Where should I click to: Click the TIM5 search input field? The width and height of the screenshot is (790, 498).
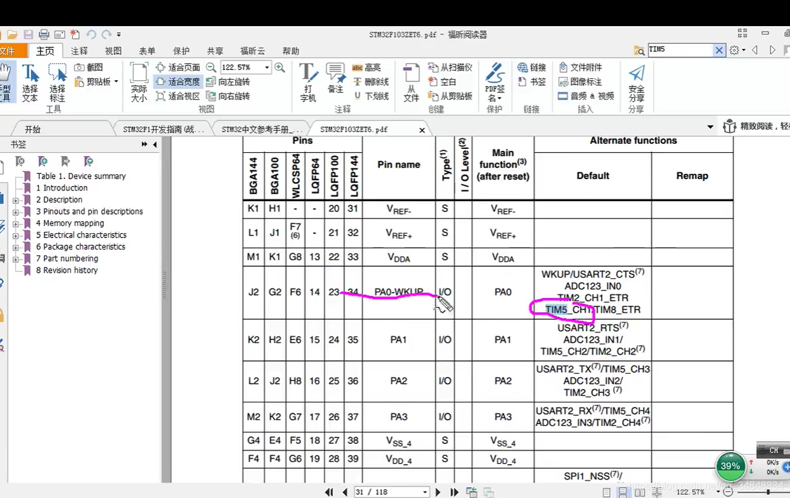click(x=680, y=50)
